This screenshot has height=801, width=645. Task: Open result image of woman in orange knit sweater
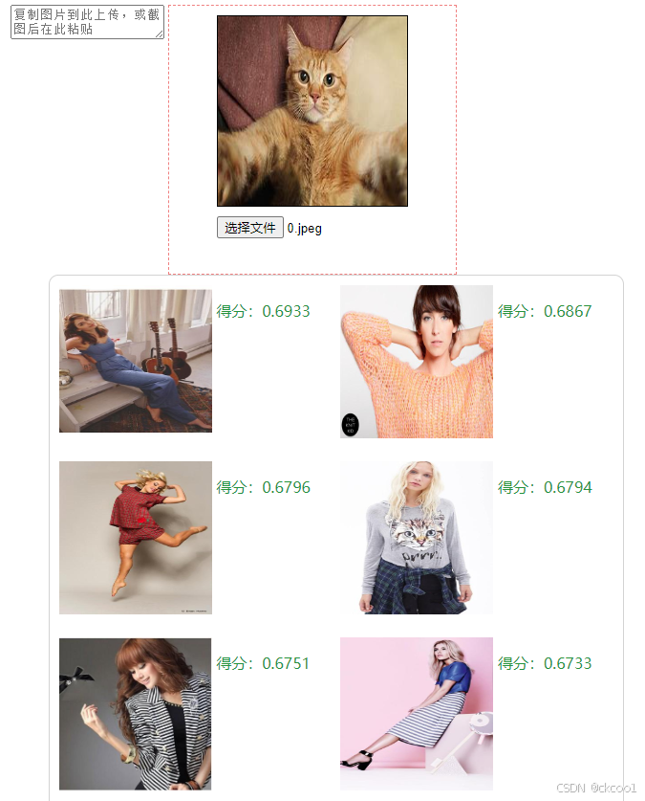pos(417,361)
